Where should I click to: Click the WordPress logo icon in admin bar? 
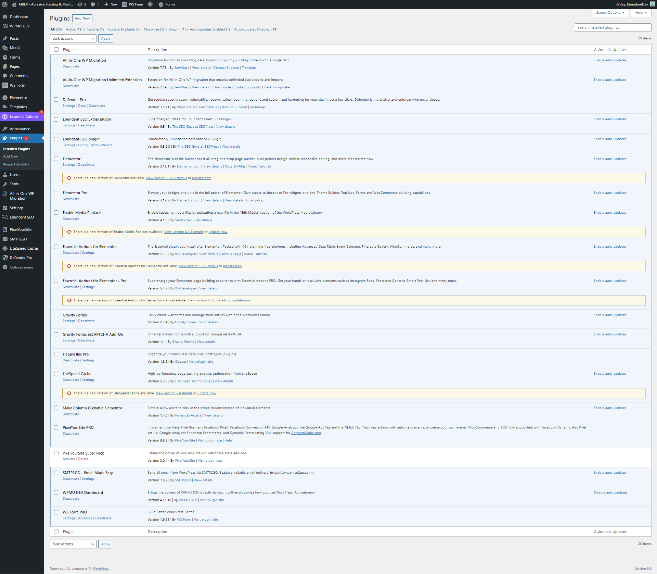click(x=5, y=4)
